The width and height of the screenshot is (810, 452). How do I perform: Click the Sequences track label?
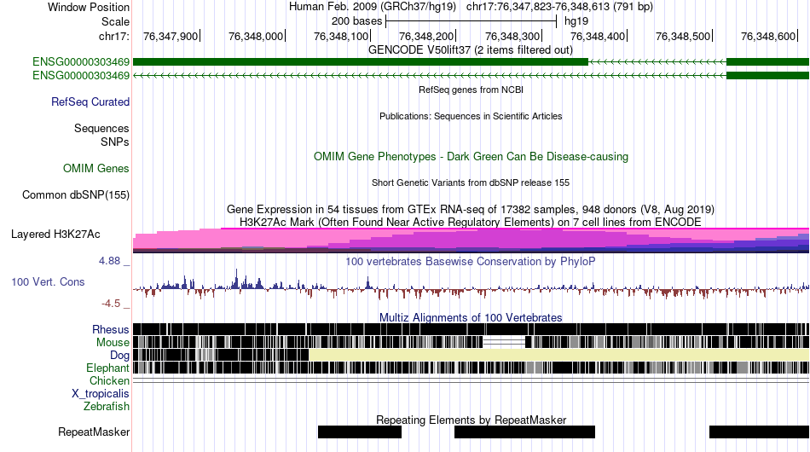(101, 128)
